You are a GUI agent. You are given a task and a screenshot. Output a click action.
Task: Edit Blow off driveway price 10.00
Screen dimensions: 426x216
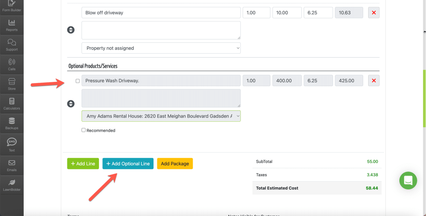[287, 12]
